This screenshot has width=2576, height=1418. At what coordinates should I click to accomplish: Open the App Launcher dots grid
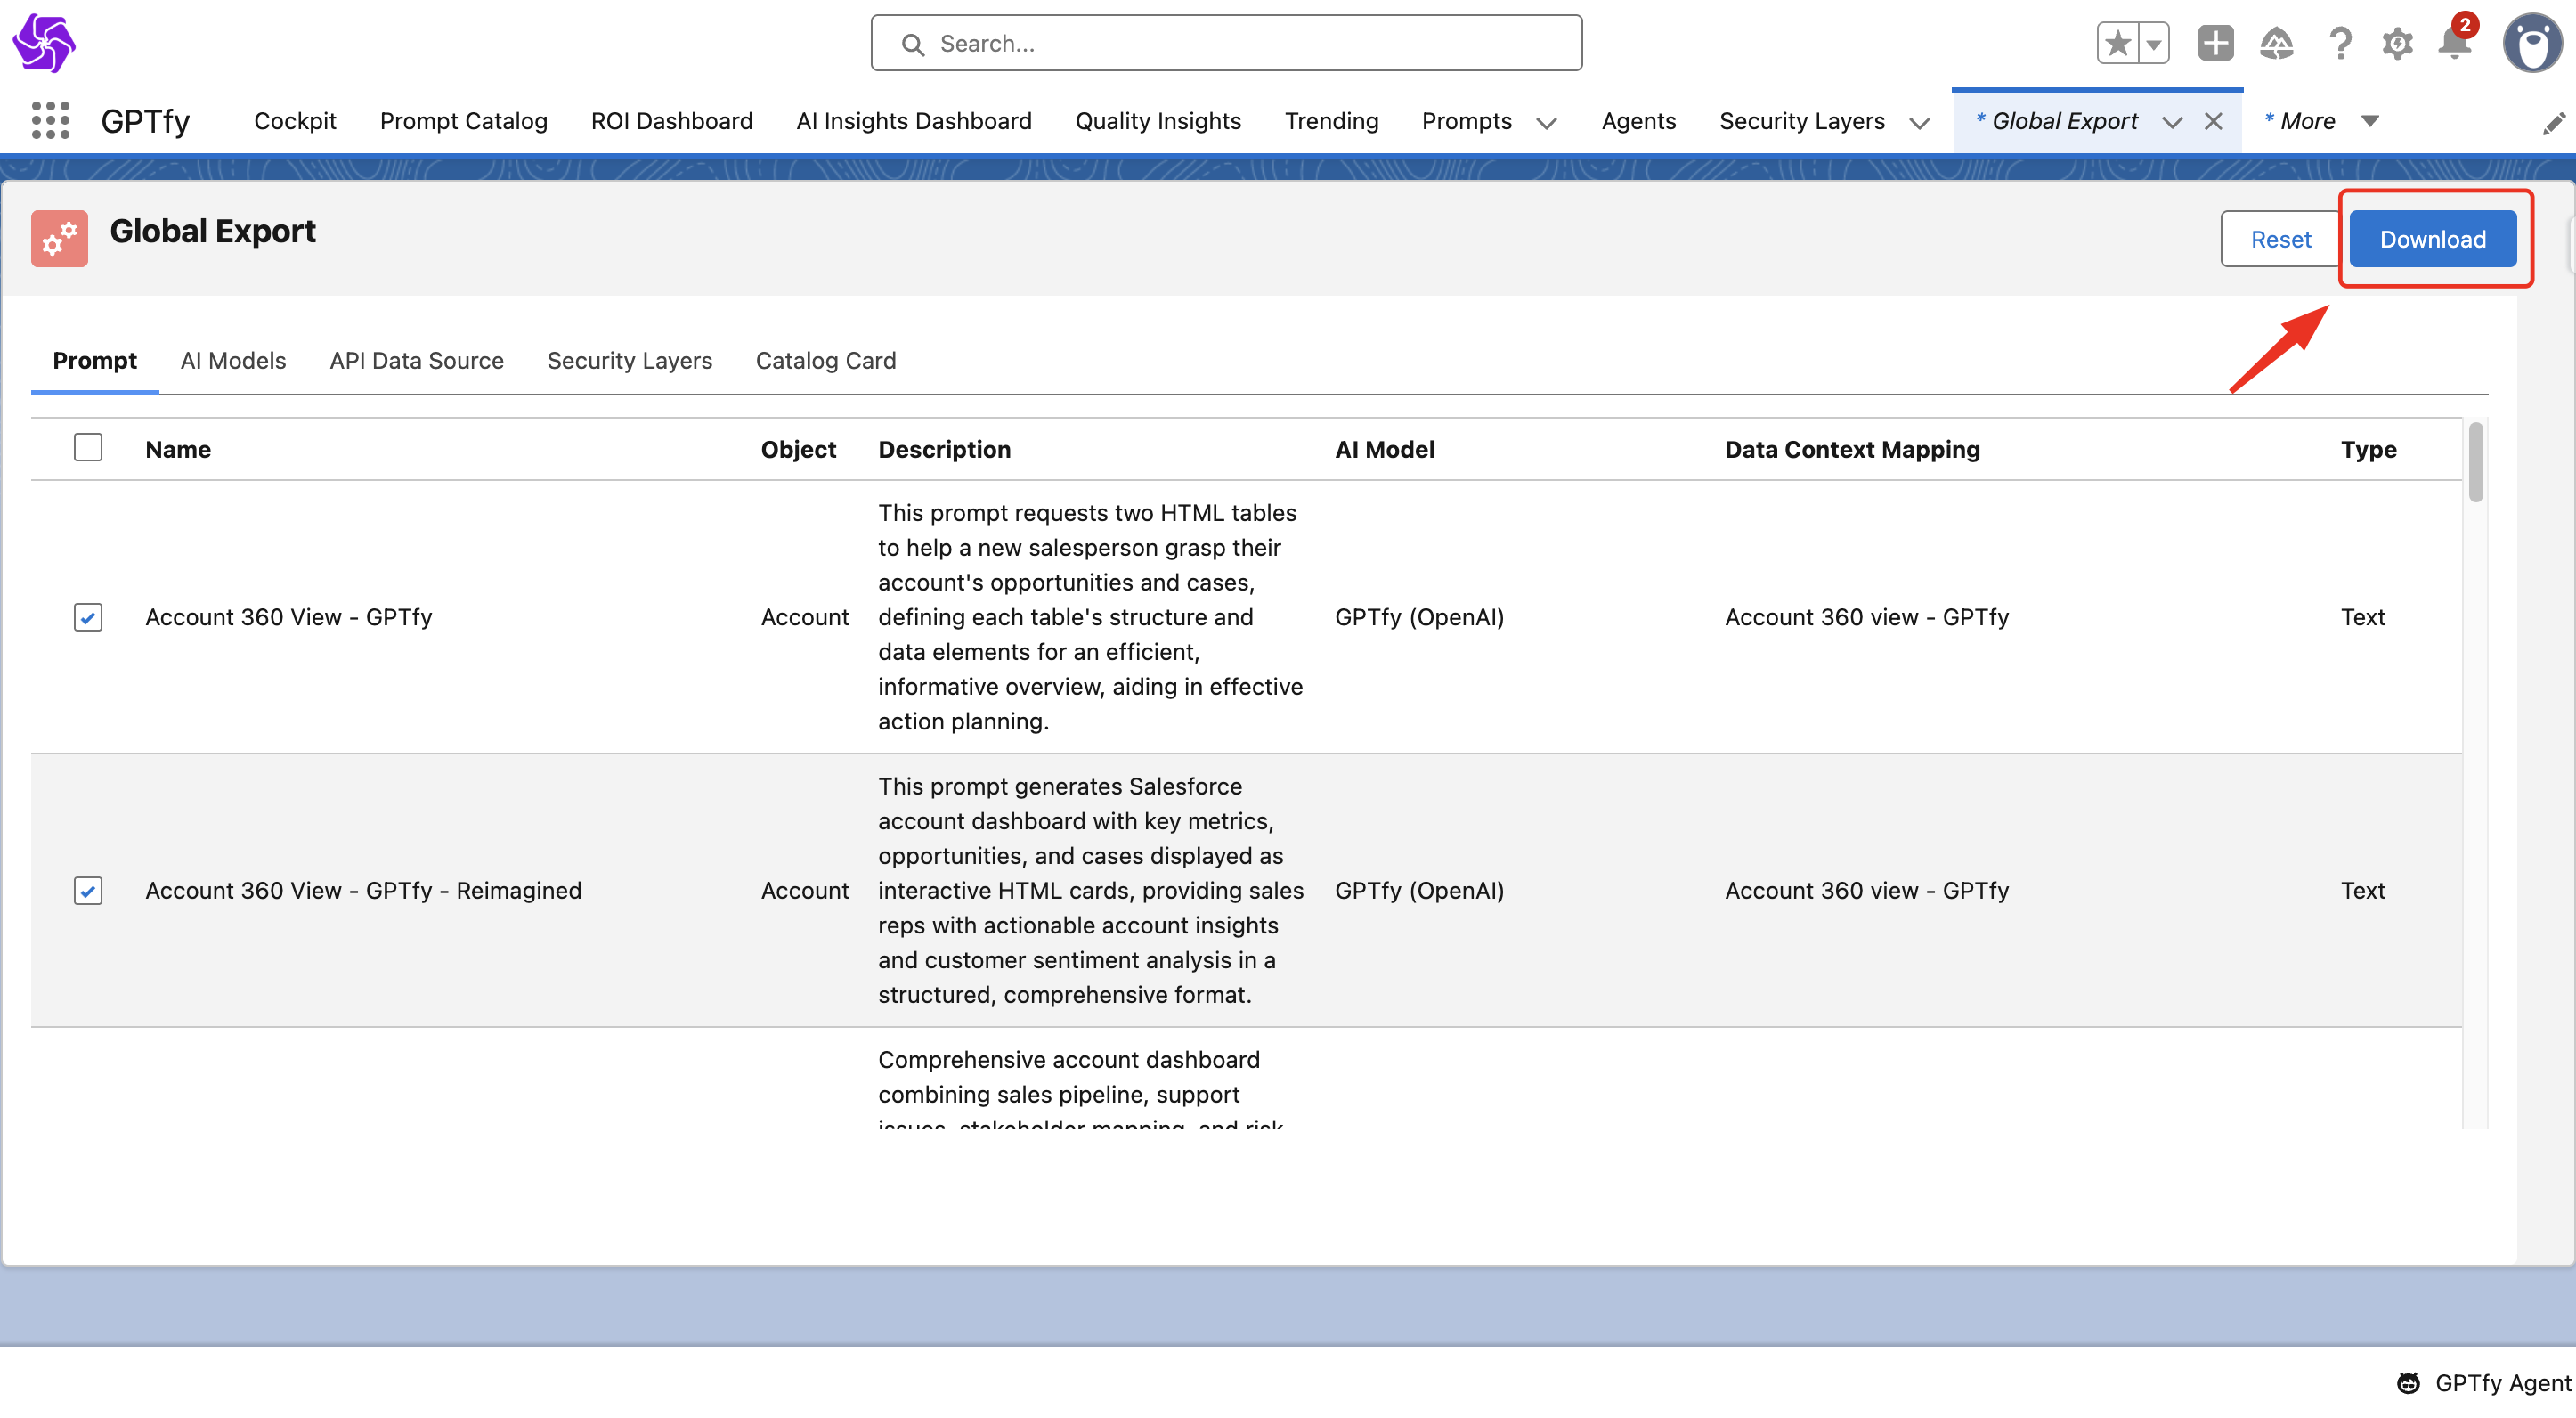[50, 121]
